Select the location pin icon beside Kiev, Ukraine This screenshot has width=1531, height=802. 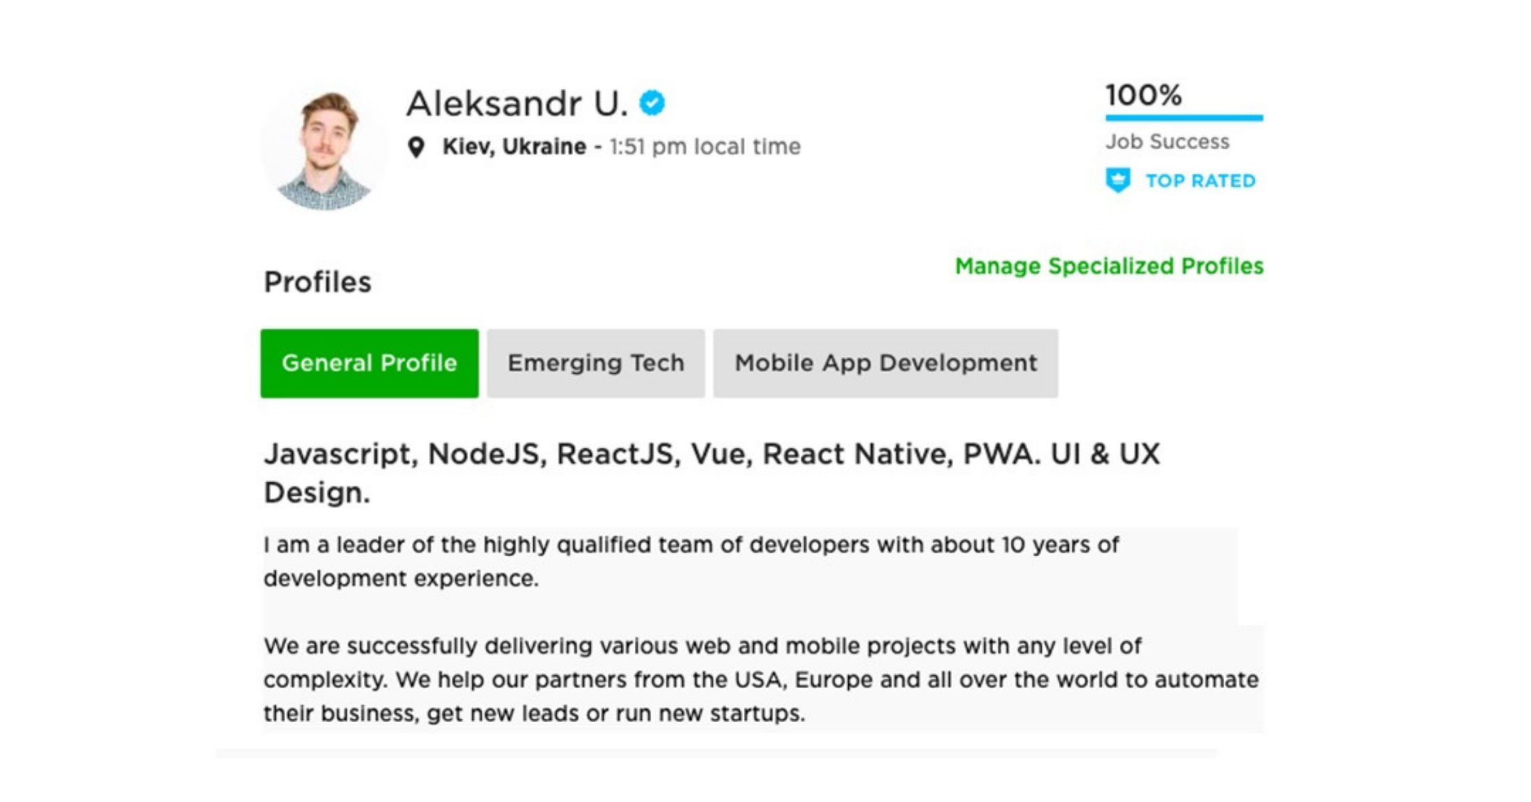pyautogui.click(x=417, y=146)
